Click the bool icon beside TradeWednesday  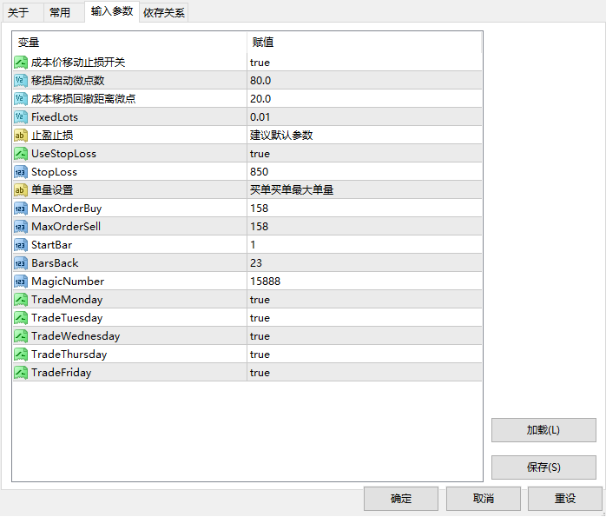pos(21,336)
